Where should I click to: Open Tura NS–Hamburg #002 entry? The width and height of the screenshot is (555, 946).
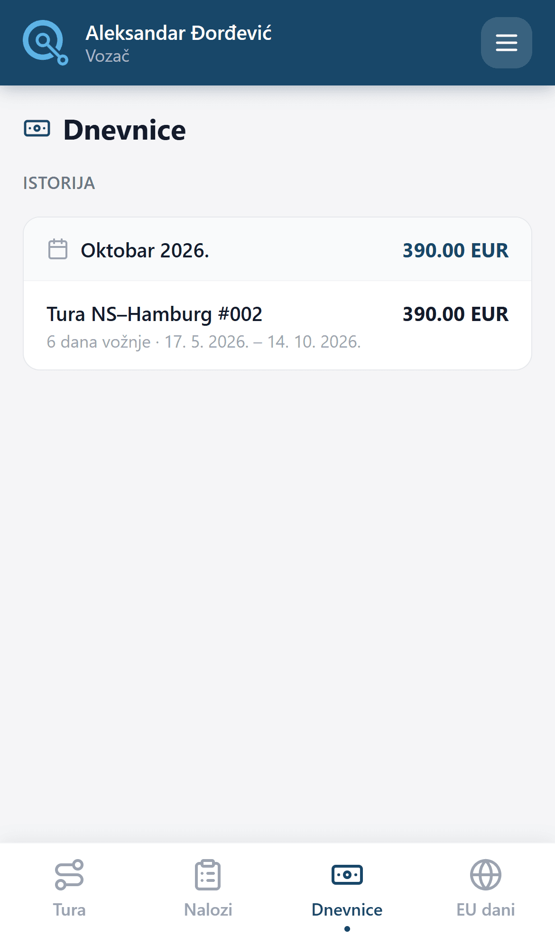277,326
